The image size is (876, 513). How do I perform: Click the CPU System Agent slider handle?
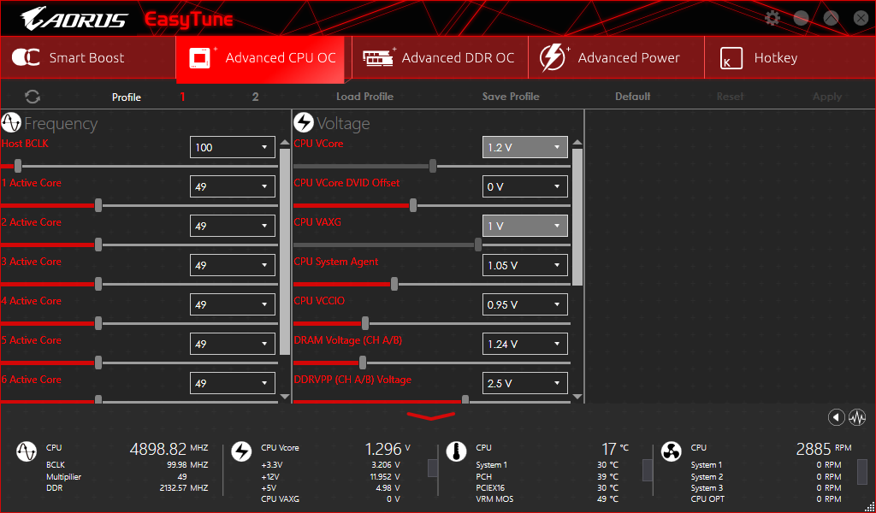click(x=394, y=284)
